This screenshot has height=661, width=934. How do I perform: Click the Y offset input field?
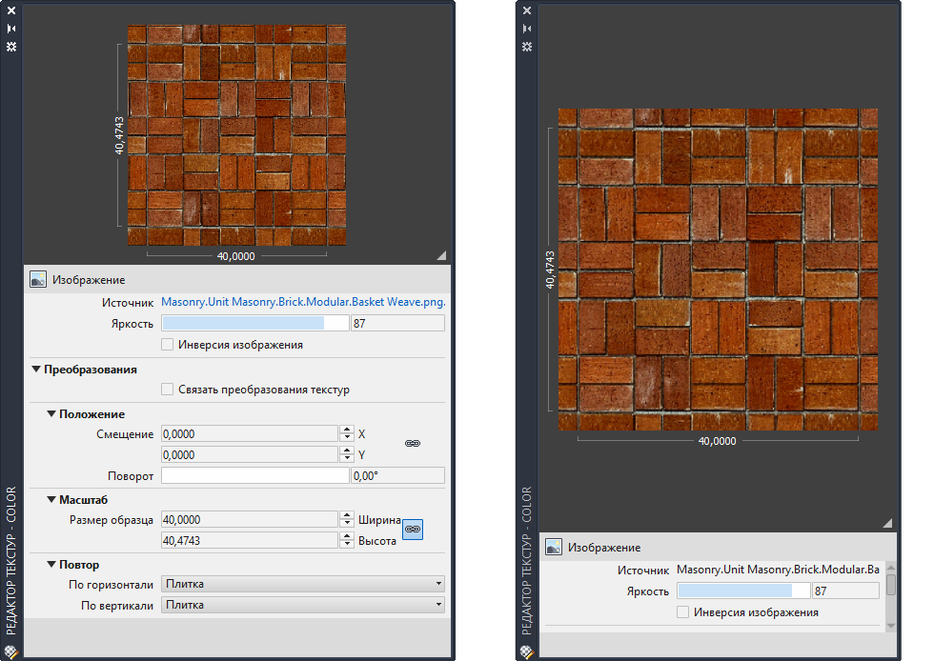250,454
